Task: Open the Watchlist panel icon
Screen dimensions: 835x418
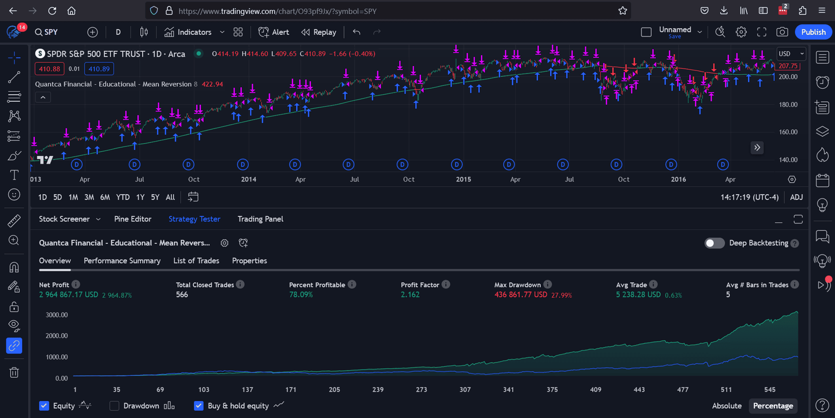Action: point(823,58)
